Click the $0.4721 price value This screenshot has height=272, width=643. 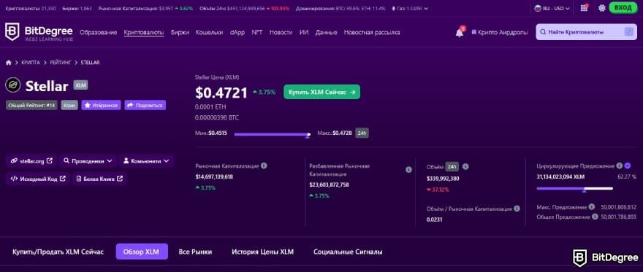221,93
